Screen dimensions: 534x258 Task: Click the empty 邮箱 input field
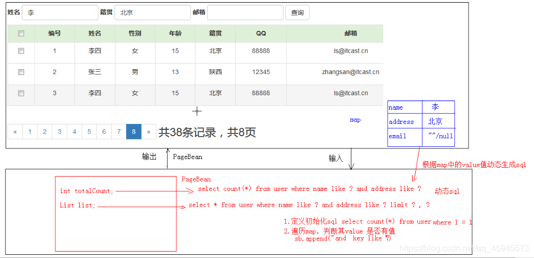(x=245, y=13)
